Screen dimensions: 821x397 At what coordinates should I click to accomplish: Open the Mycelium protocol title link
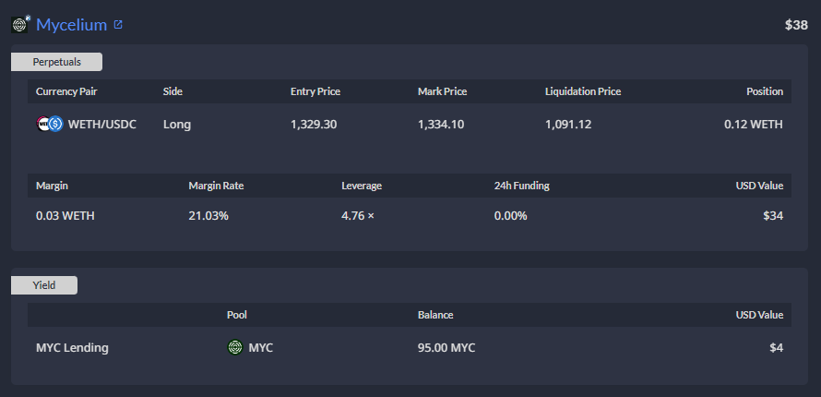71,25
